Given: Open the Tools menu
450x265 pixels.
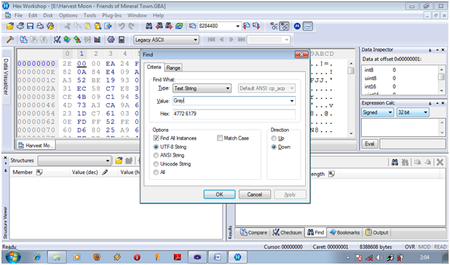Looking at the screenshot, I should tap(90, 15).
